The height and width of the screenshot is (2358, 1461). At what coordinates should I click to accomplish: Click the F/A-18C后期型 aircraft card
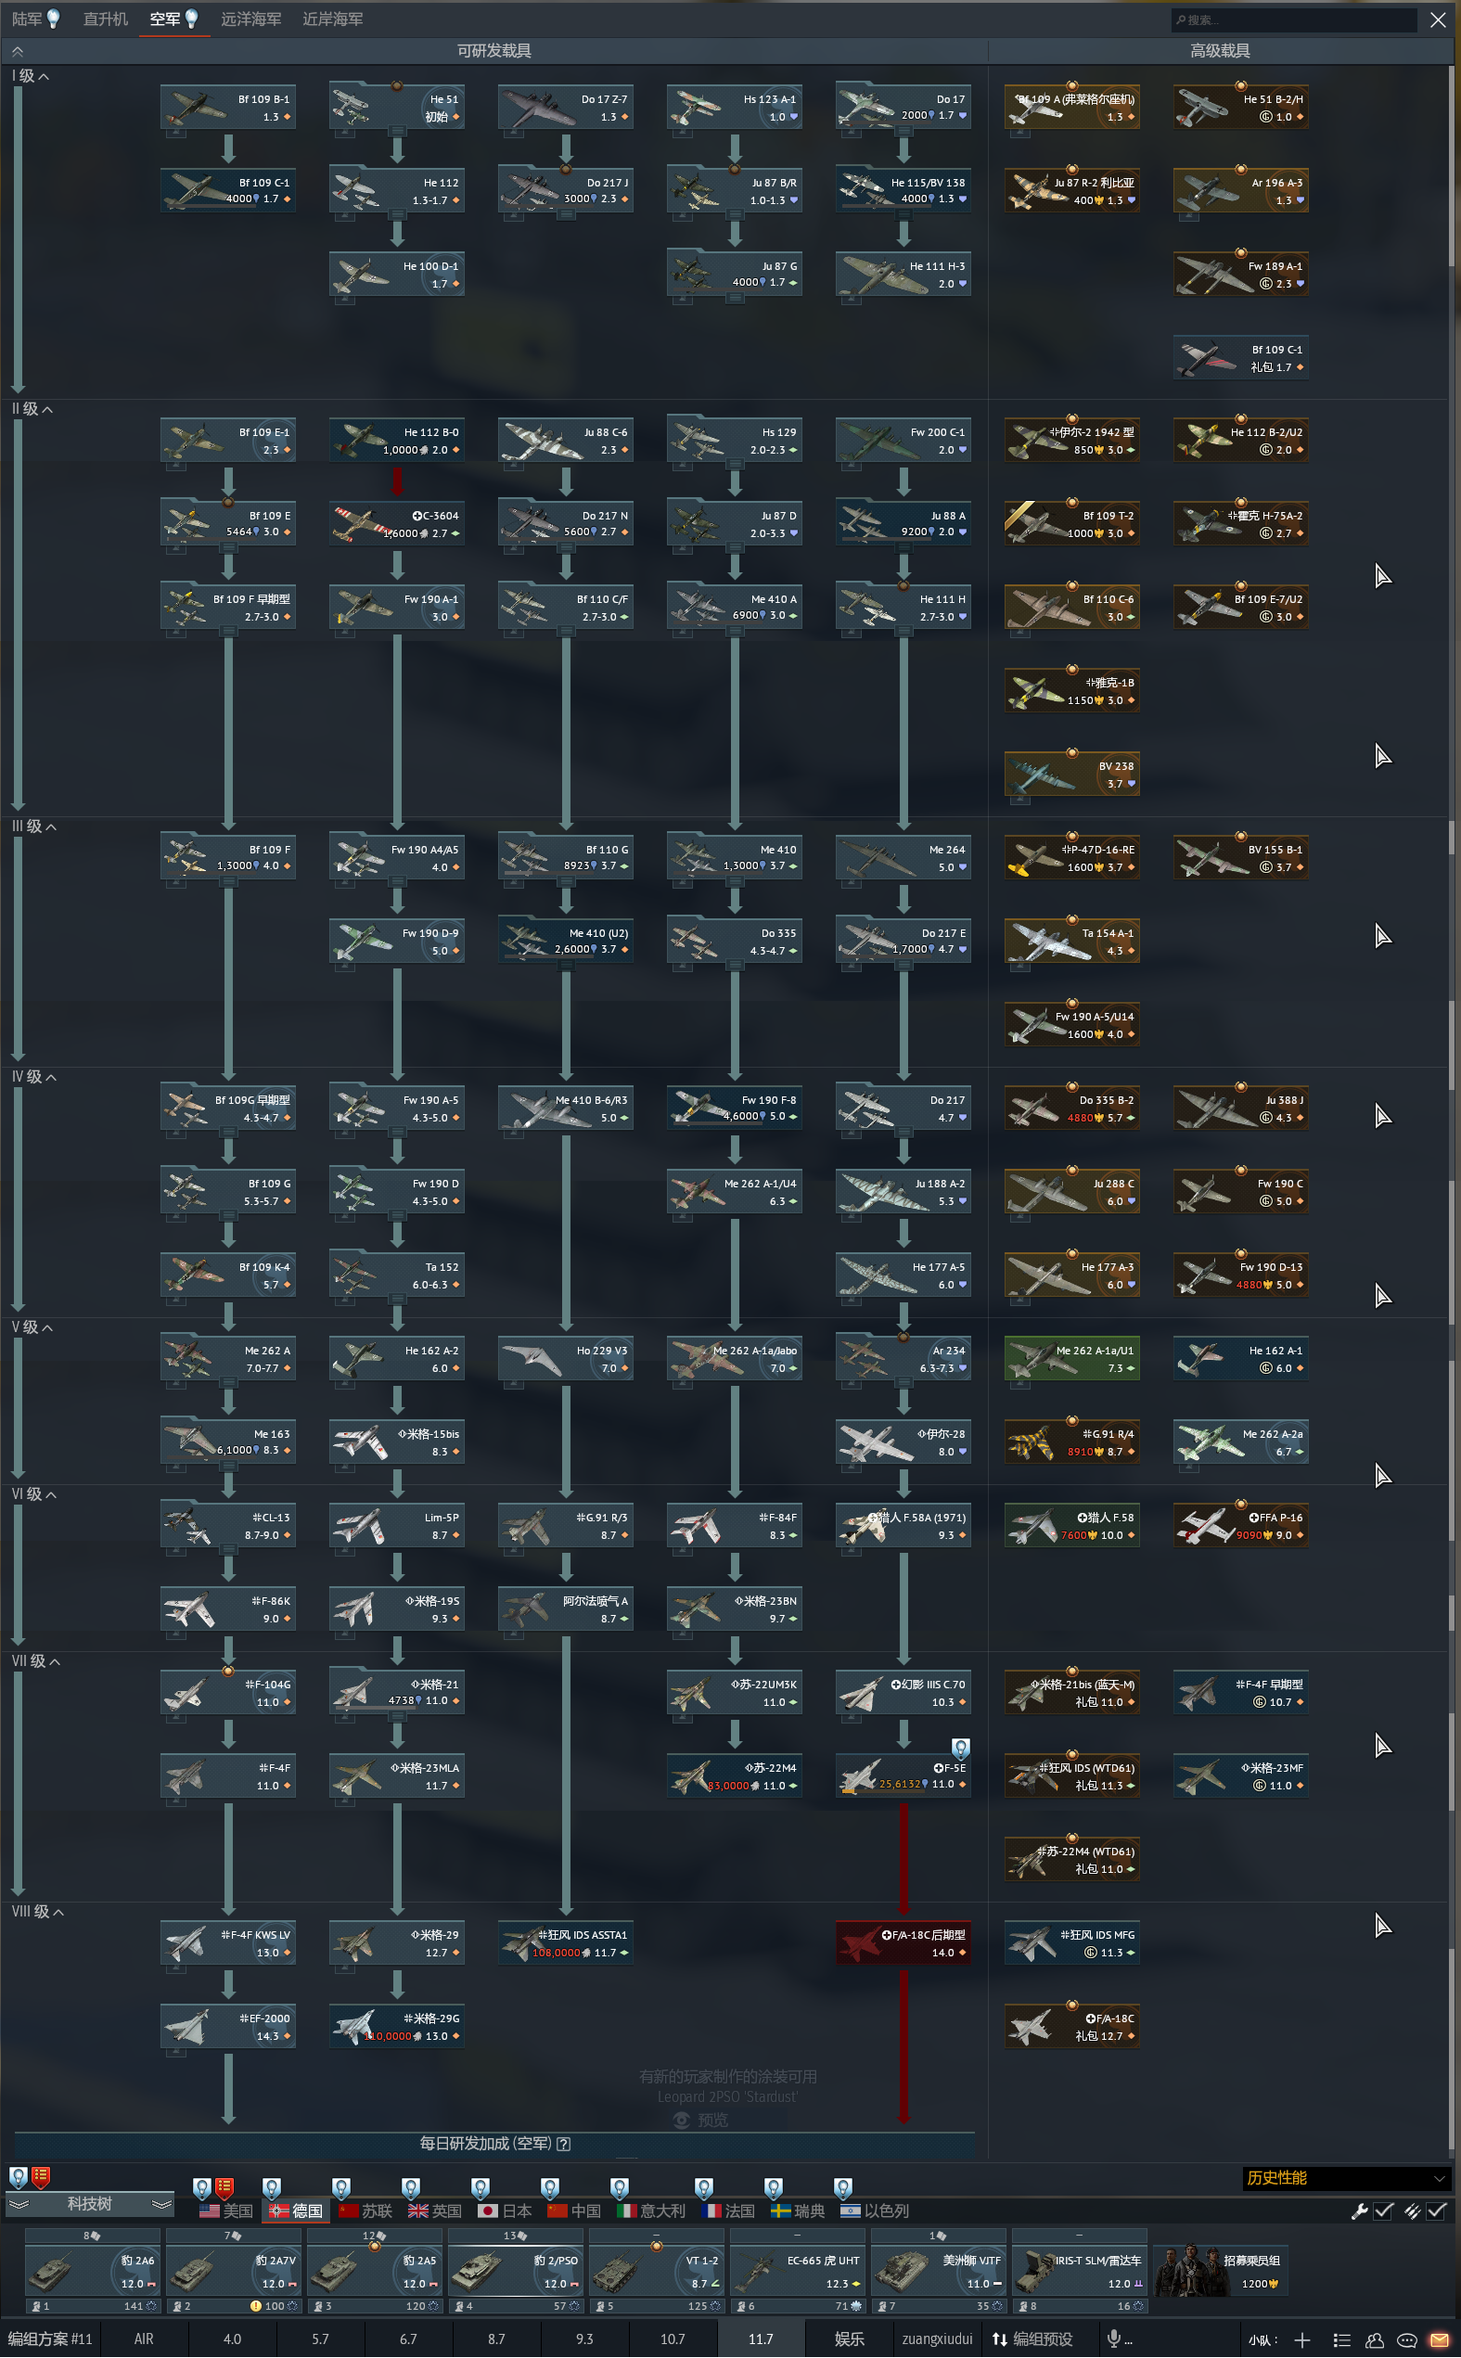tap(903, 1942)
